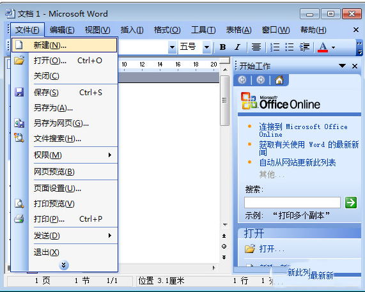Choose 文件搜索(H)... menu entry
This screenshot has width=365, height=292.
pos(65,139)
